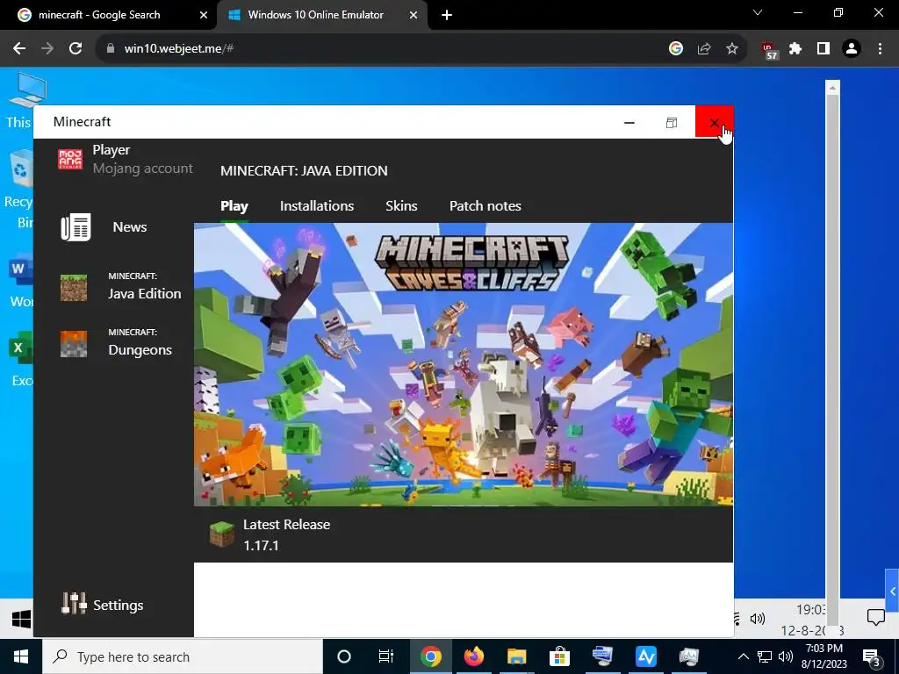Click the address bar showing win10.webjeet.me

[378, 49]
